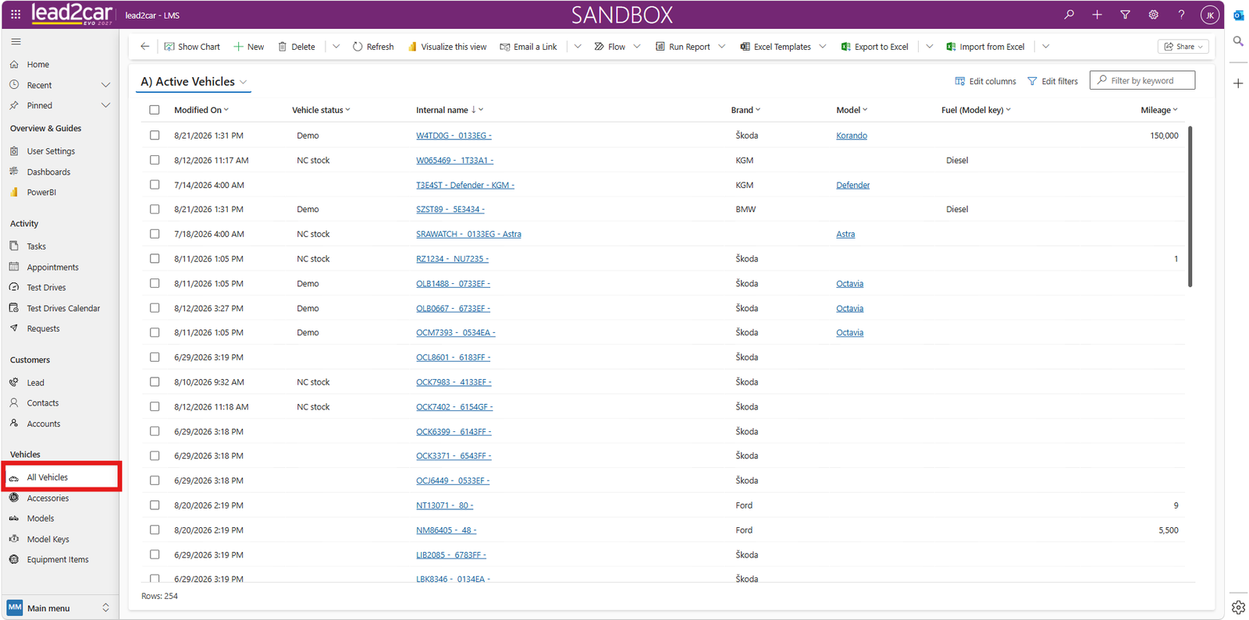Click the search magnifier in top bar
The width and height of the screenshot is (1249, 620).
1069,15
